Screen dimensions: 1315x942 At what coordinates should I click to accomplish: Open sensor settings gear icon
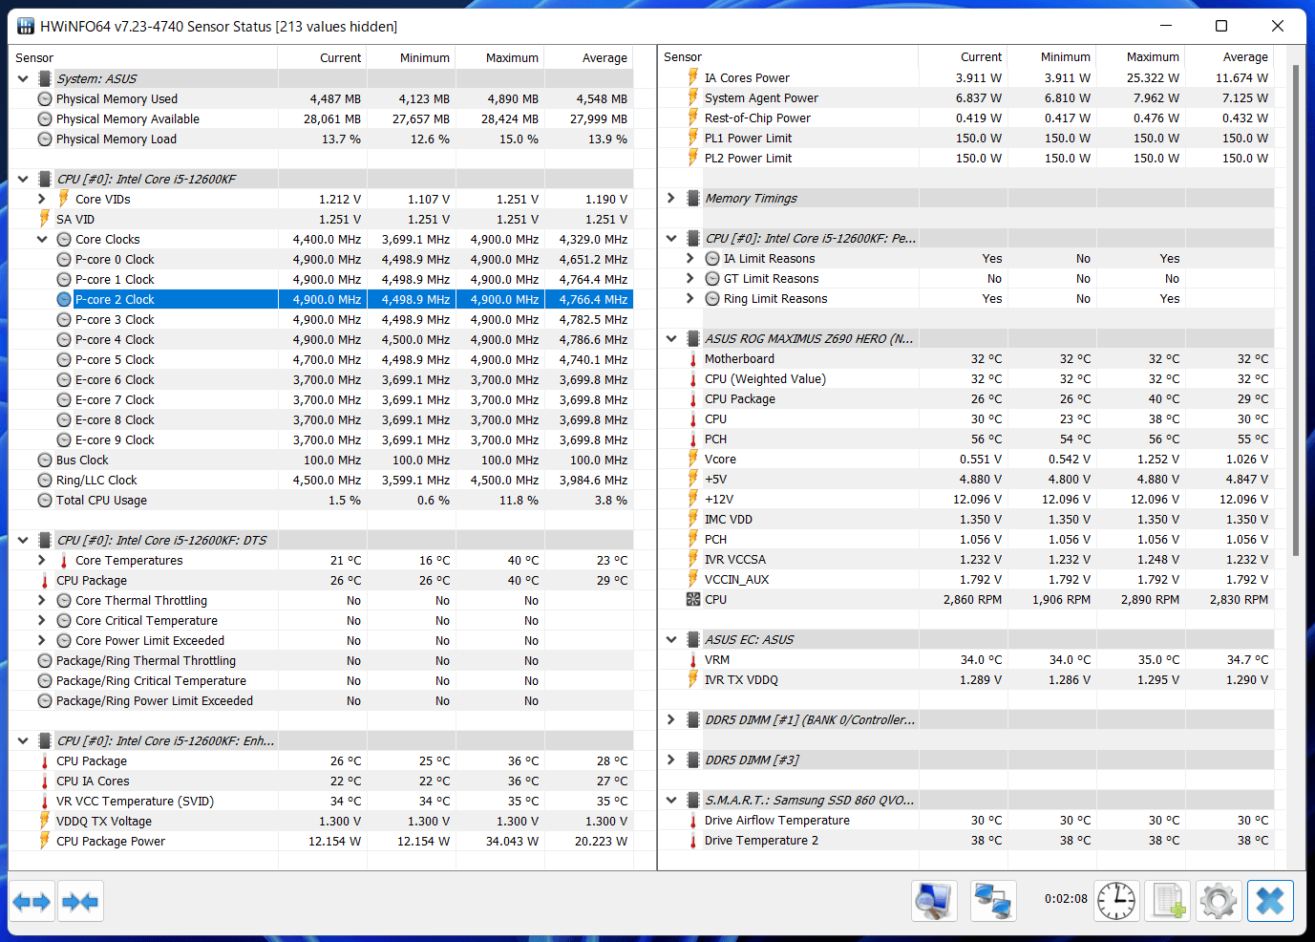[1219, 901]
